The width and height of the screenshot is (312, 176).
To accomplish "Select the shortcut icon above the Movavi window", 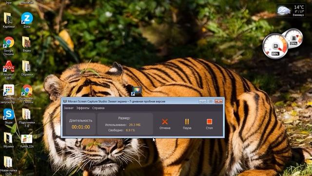I will coord(136,91).
